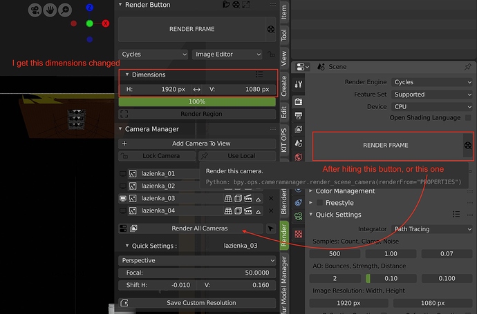The width and height of the screenshot is (477, 314).
Task: Open the Texture properties checker icon
Action: (299, 234)
